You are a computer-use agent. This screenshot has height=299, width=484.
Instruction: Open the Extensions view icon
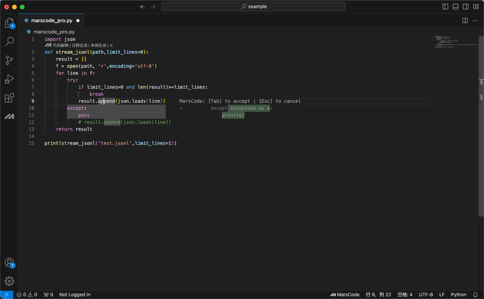pos(9,98)
